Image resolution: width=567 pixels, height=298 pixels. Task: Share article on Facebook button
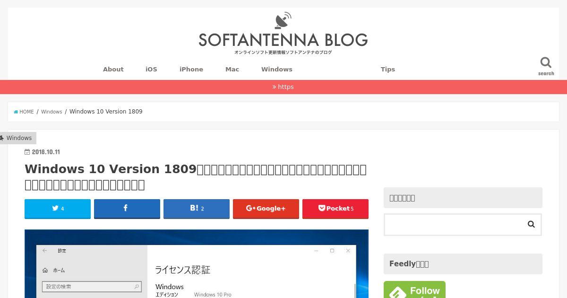click(x=127, y=209)
